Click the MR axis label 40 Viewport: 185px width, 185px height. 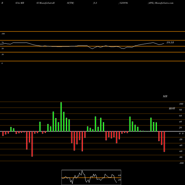[x=181, y=122]
